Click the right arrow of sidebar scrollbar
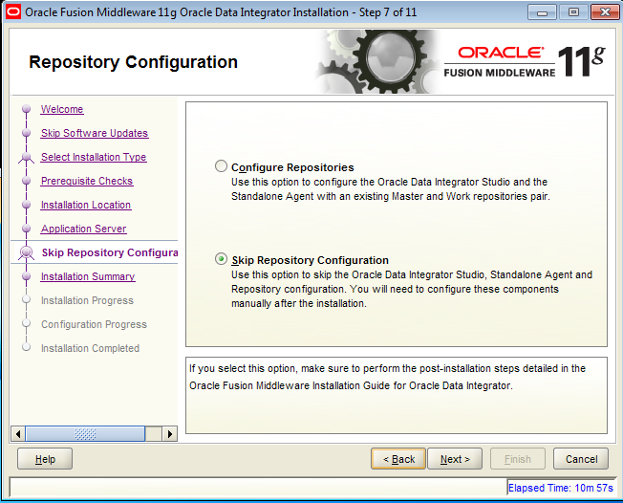 pos(170,433)
